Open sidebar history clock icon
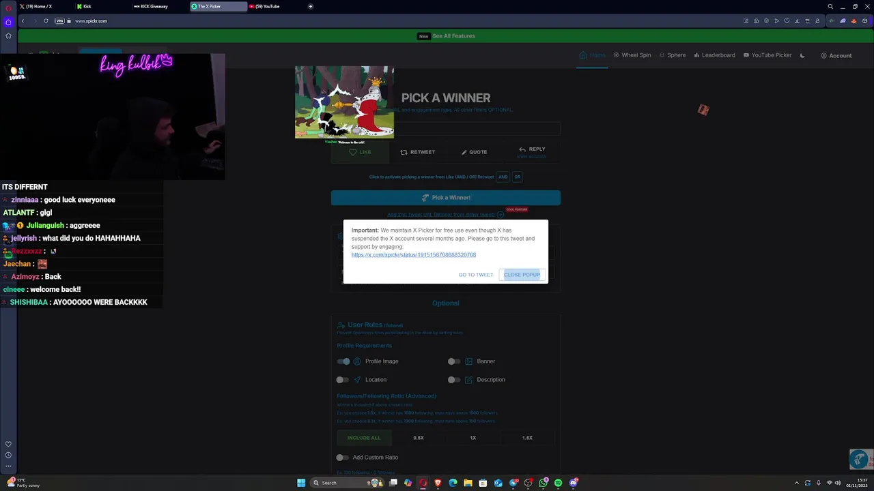 tap(8, 455)
